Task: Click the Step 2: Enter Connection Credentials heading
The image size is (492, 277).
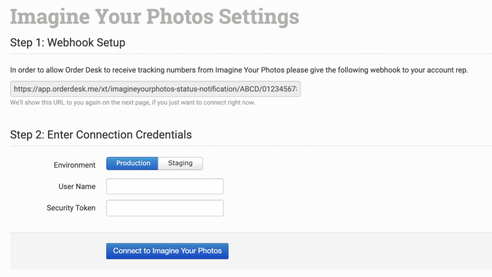Action: (x=101, y=135)
